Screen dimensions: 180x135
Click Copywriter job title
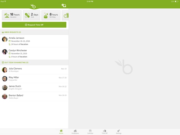pos(13,80)
